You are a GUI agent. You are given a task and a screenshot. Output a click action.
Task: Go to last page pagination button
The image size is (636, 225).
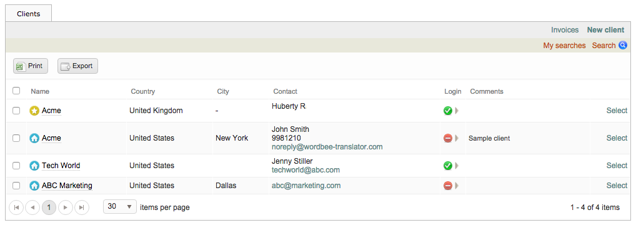(81, 207)
